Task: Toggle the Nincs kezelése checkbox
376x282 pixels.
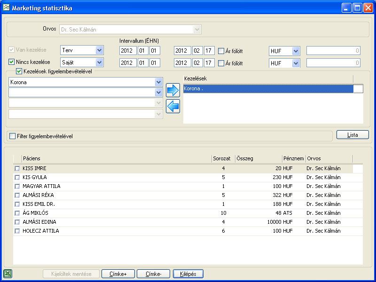Action: point(11,62)
